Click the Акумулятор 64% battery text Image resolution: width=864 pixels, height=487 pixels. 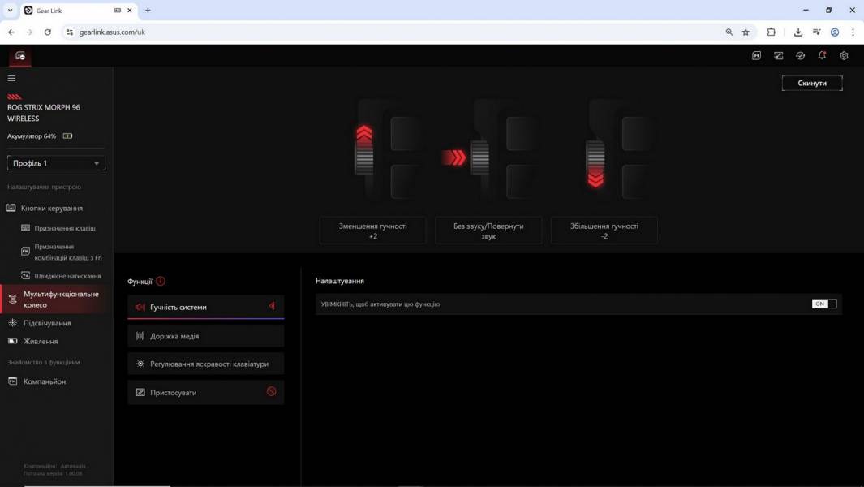point(32,136)
